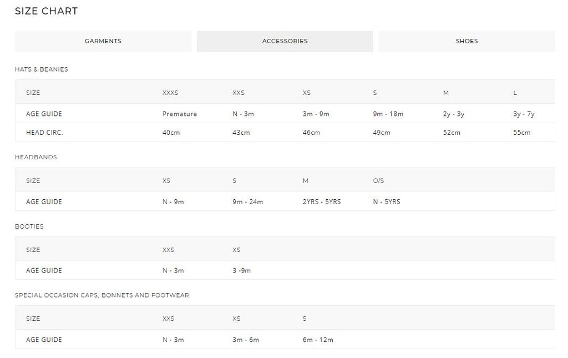Click the O/S size in Headbands
Screen dimensions: 568x358
coord(378,180)
